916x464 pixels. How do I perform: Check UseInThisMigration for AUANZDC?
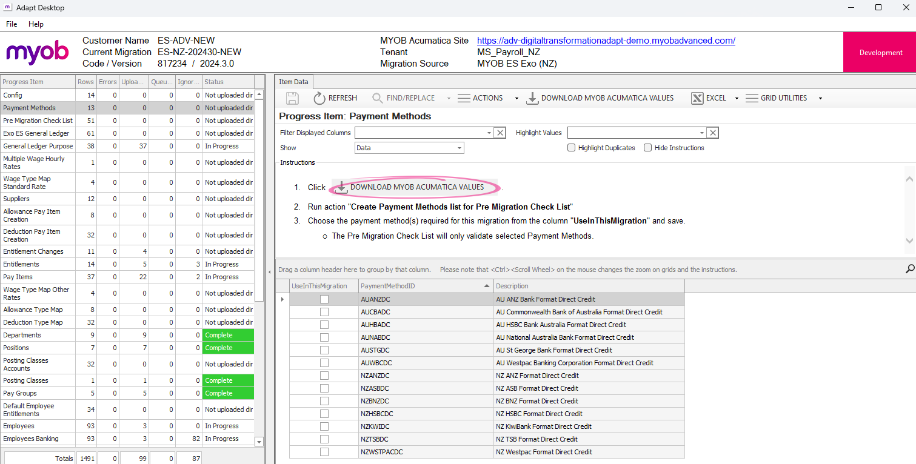click(x=324, y=299)
